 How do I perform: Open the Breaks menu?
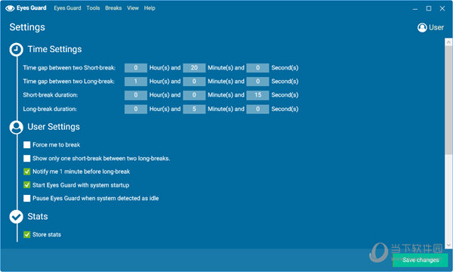pos(113,8)
